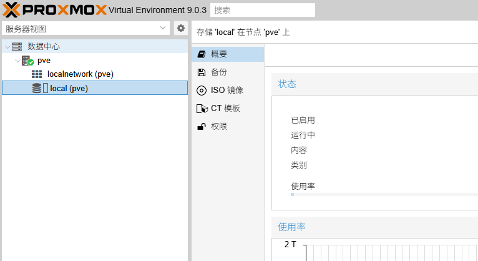This screenshot has width=478, height=261.
Task: Click the 权限 unlock icon
Action: pyautogui.click(x=202, y=127)
